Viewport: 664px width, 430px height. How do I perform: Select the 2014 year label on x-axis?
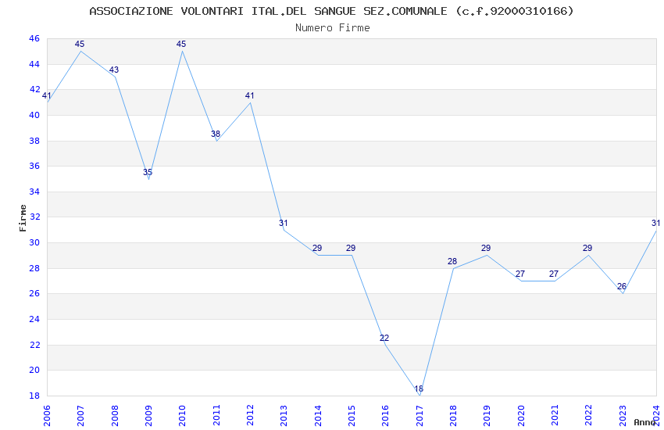click(x=318, y=415)
